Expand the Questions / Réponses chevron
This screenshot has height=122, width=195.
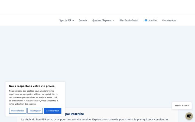(x=113, y=21)
